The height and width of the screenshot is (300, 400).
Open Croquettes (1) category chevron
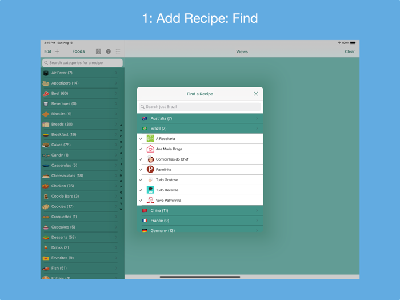(116, 217)
